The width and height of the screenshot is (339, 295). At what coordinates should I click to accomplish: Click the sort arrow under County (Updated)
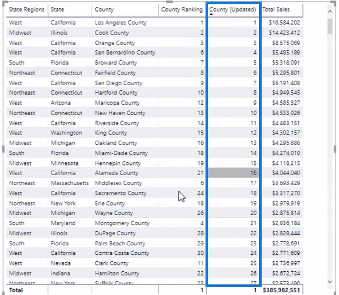pos(211,14)
